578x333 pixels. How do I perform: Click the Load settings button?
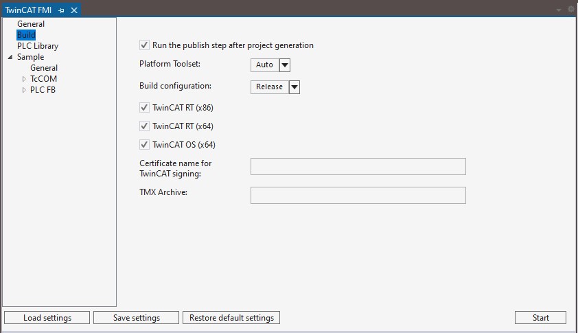click(x=47, y=318)
